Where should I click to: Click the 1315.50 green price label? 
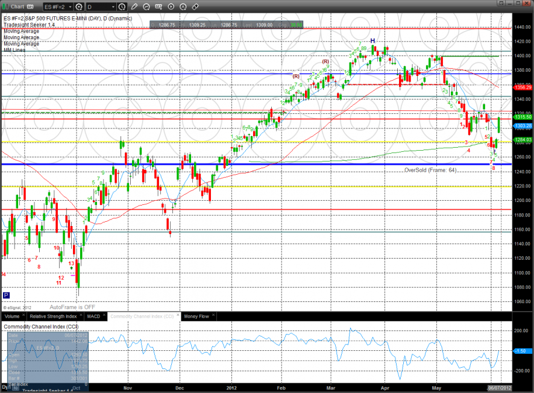coord(523,117)
